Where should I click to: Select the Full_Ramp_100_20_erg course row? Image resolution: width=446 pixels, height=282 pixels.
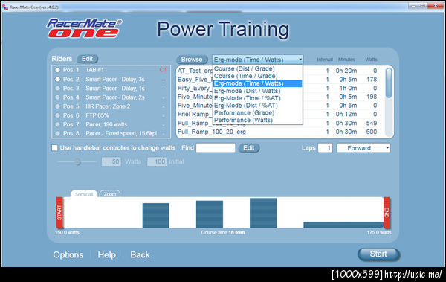pyautogui.click(x=280, y=132)
